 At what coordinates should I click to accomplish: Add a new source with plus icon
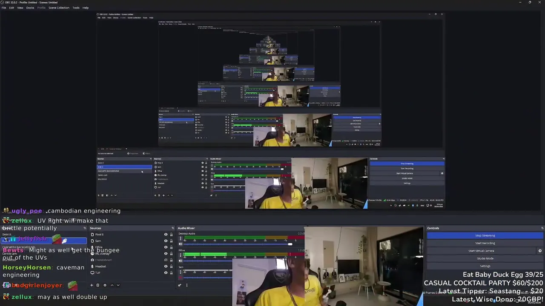click(x=91, y=285)
